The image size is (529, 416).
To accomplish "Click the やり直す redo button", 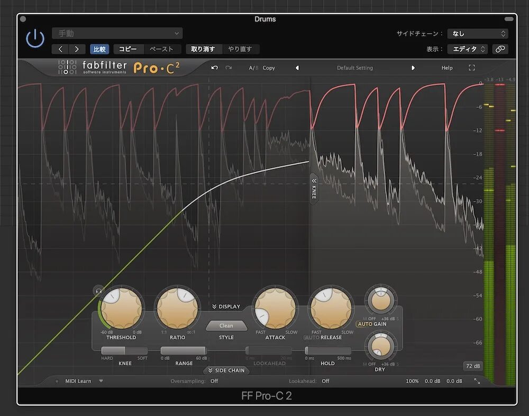I will 241,49.
